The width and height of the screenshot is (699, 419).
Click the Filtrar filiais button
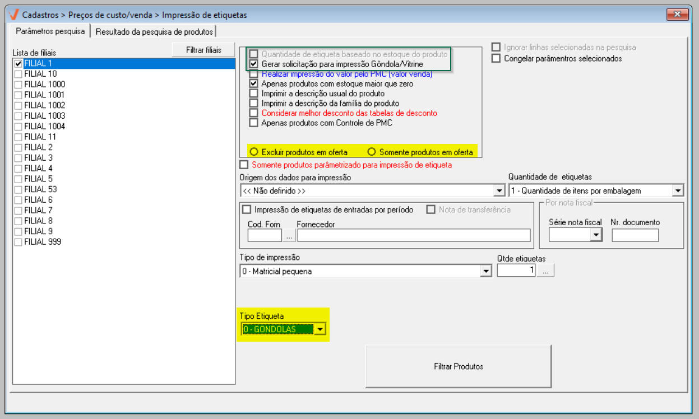click(x=203, y=50)
